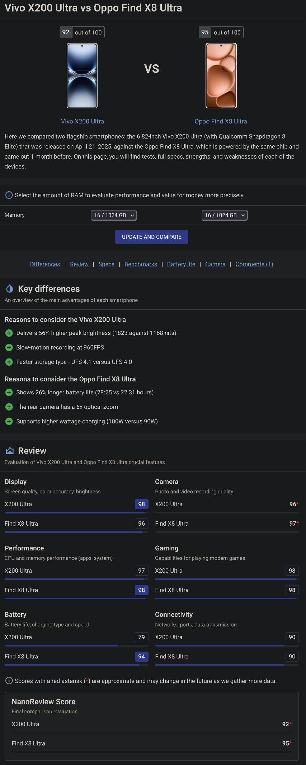
Task: Click the Oppo Find X8 Ultra phone image
Action: pyautogui.click(x=221, y=76)
